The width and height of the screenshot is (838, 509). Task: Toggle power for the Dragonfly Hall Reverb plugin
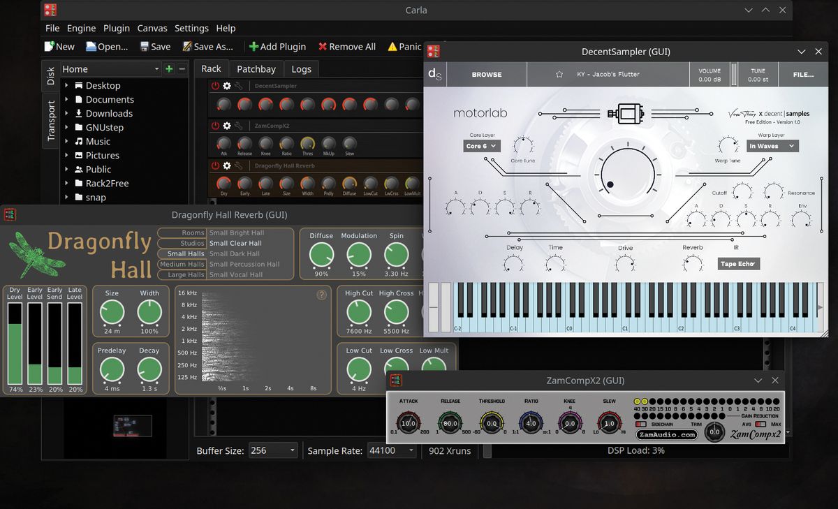[214, 165]
